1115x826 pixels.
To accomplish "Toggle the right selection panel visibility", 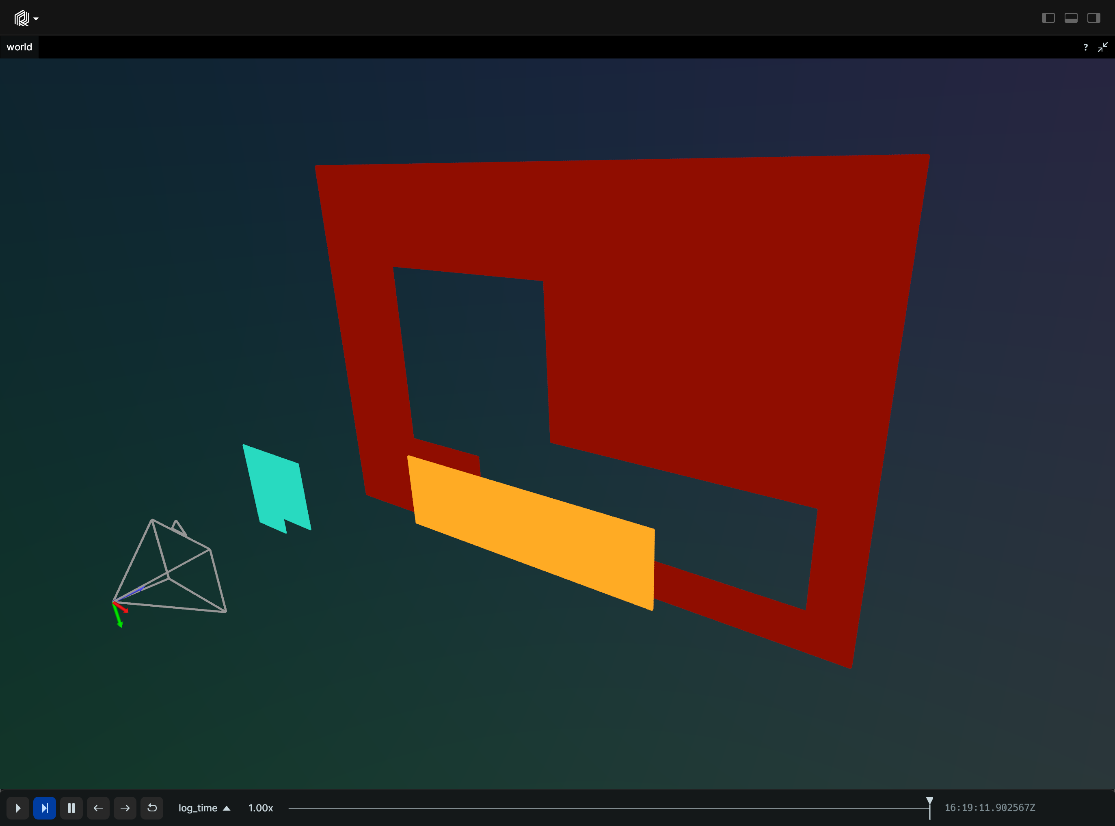I will coord(1093,17).
